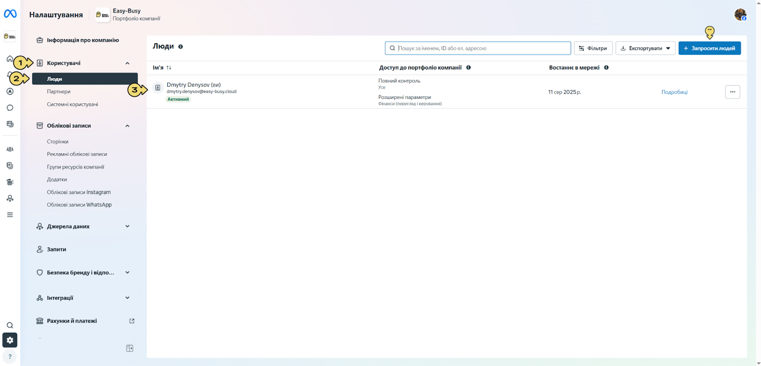Collapse the Облікові записи section
This screenshot has width=761, height=366.
click(x=127, y=126)
